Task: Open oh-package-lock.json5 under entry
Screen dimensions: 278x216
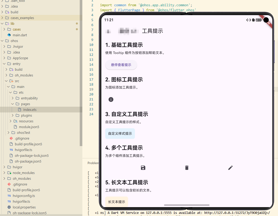Action: [x=32, y=155]
